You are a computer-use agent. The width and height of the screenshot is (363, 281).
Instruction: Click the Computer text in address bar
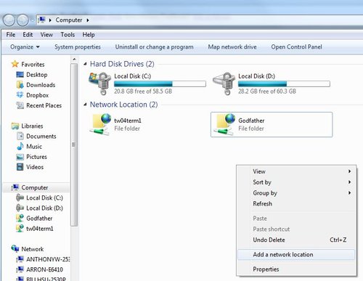click(x=69, y=20)
